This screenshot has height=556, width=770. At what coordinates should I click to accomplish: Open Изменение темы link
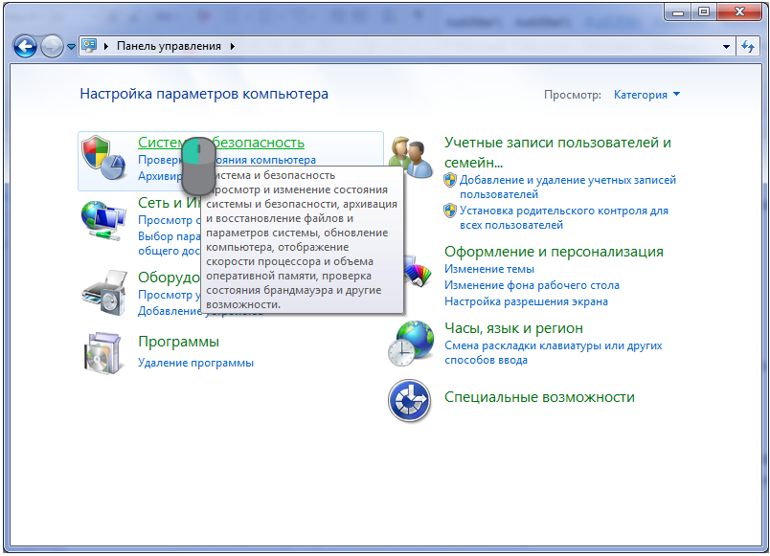[x=488, y=270]
